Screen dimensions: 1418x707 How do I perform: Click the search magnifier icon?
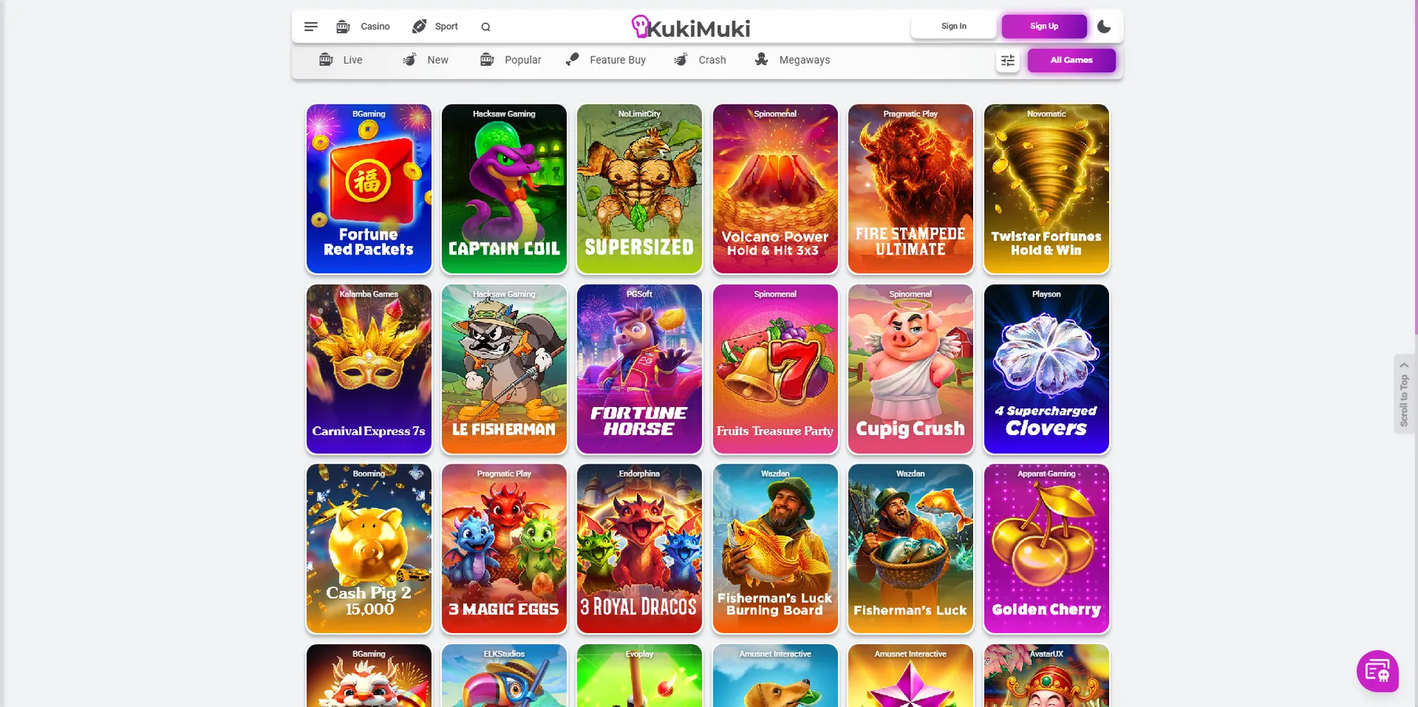486,27
